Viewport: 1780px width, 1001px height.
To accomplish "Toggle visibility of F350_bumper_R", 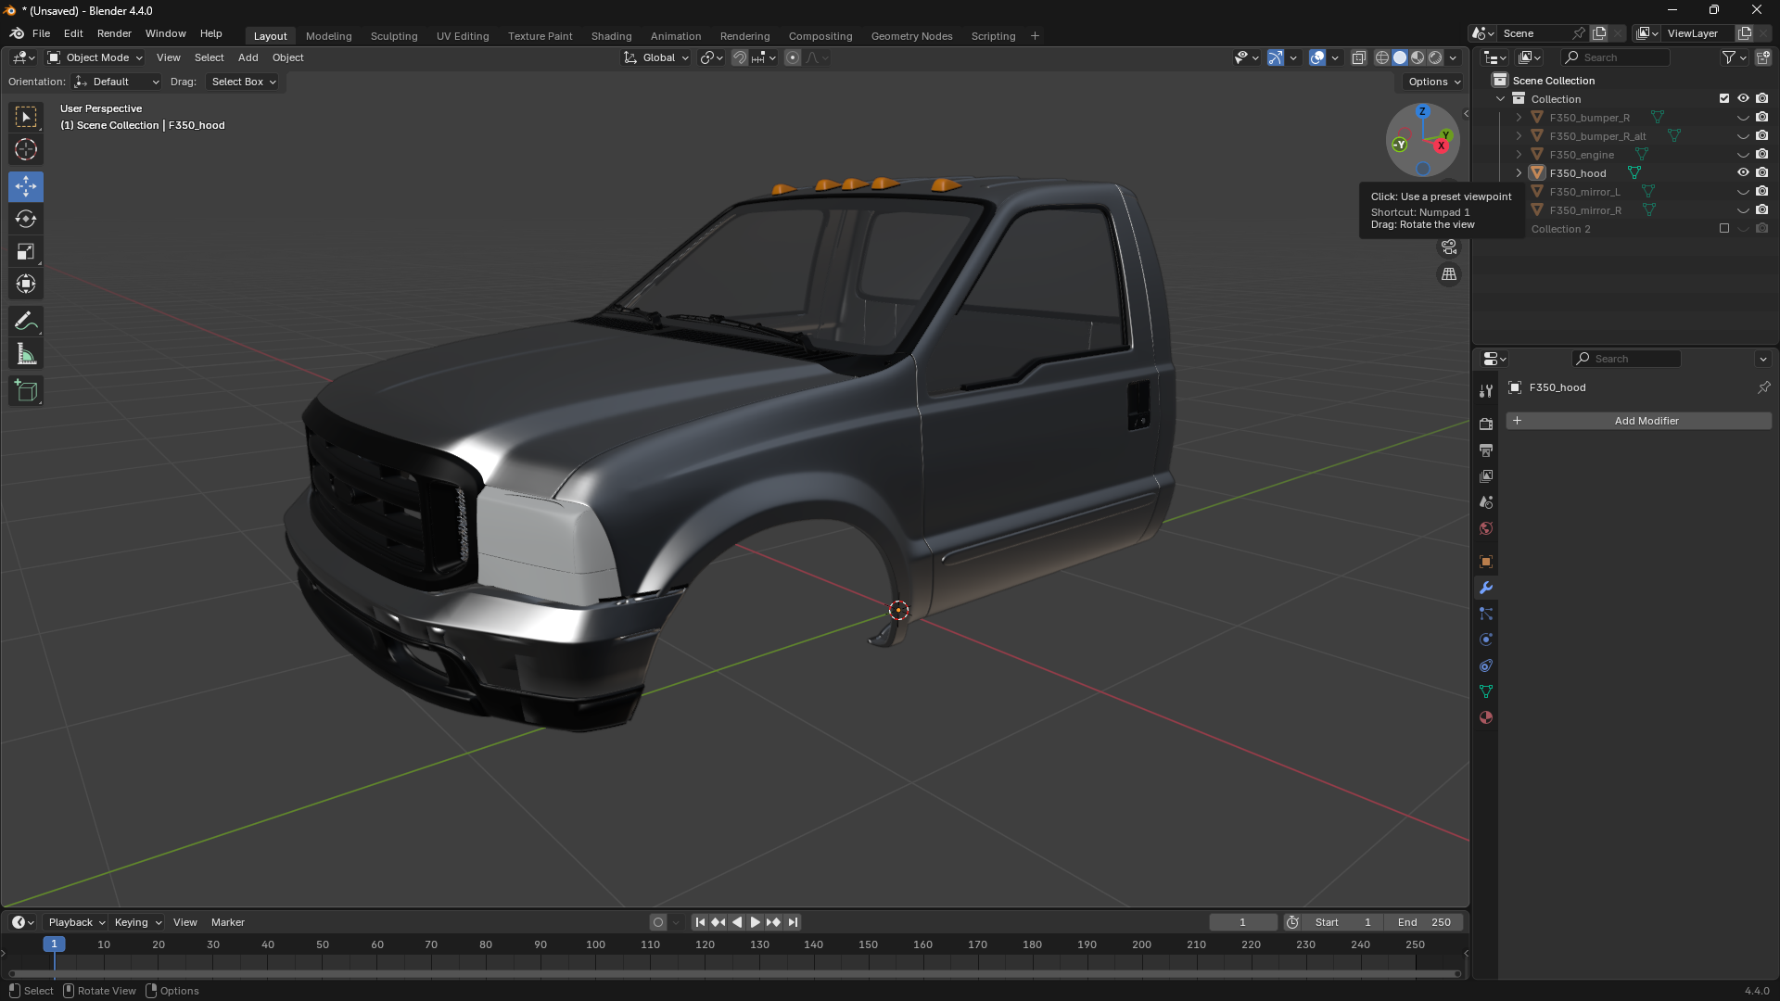I will tap(1743, 118).
